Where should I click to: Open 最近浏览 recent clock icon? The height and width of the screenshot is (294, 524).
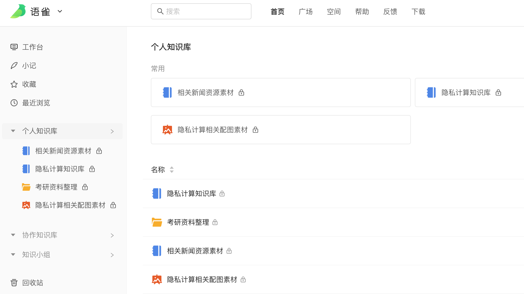[x=14, y=103]
